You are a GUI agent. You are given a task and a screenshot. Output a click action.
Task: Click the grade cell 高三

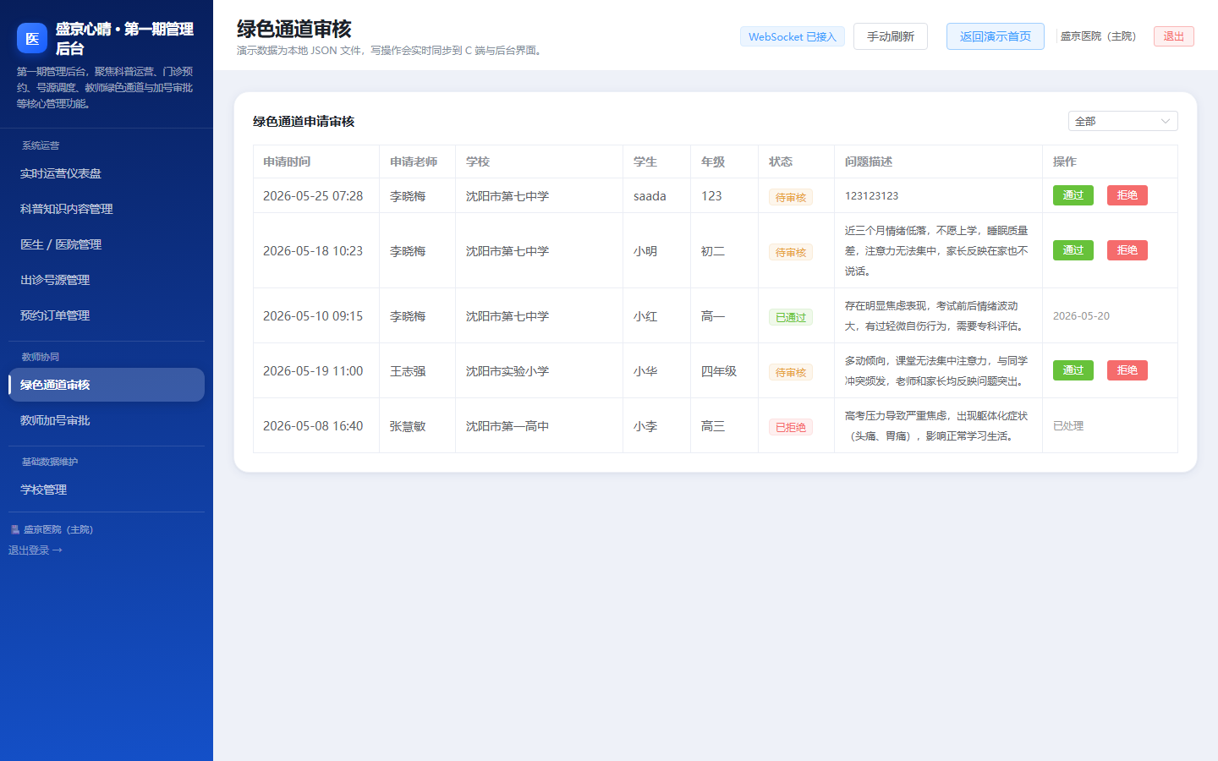pyautogui.click(x=713, y=426)
